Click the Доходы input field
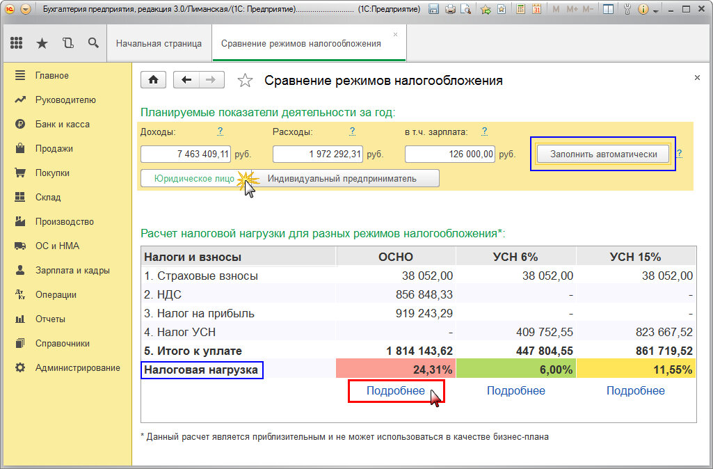Image resolution: width=713 pixels, height=469 pixels. (x=186, y=154)
